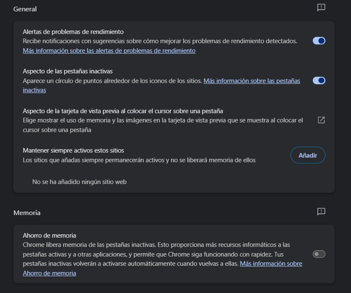Follow the Más información sobre las pestañas inactivas link
The width and height of the screenshot is (351, 293).
251,81
